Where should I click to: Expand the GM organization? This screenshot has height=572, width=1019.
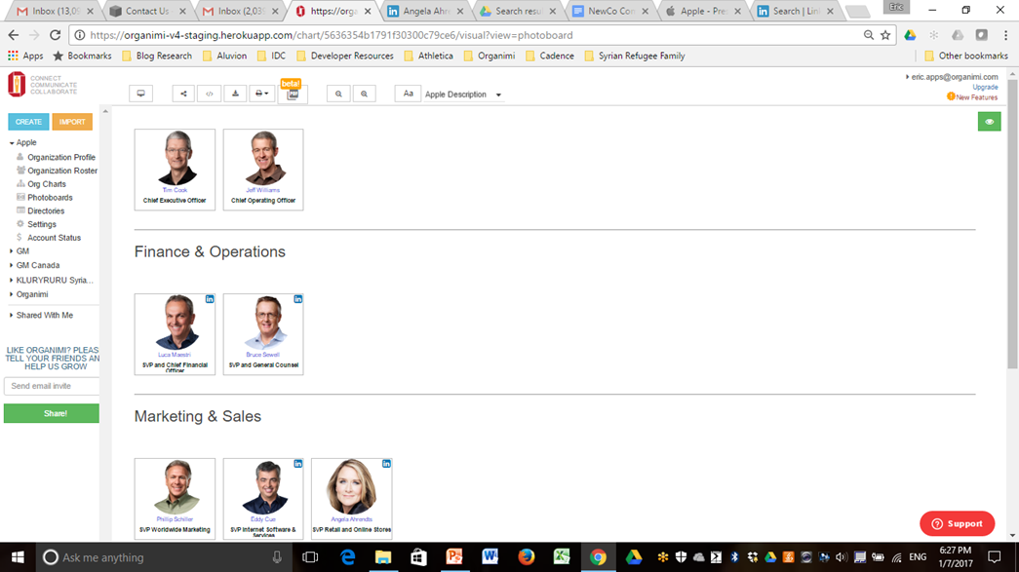[12, 251]
